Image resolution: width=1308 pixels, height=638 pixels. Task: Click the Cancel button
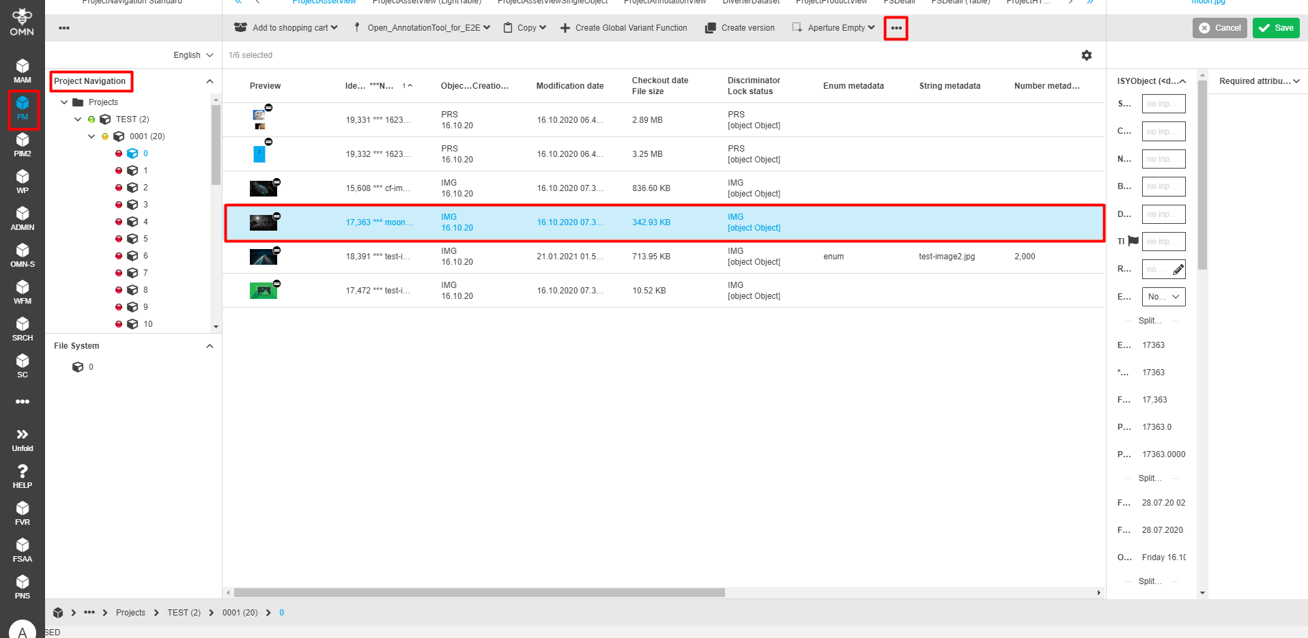[1219, 28]
